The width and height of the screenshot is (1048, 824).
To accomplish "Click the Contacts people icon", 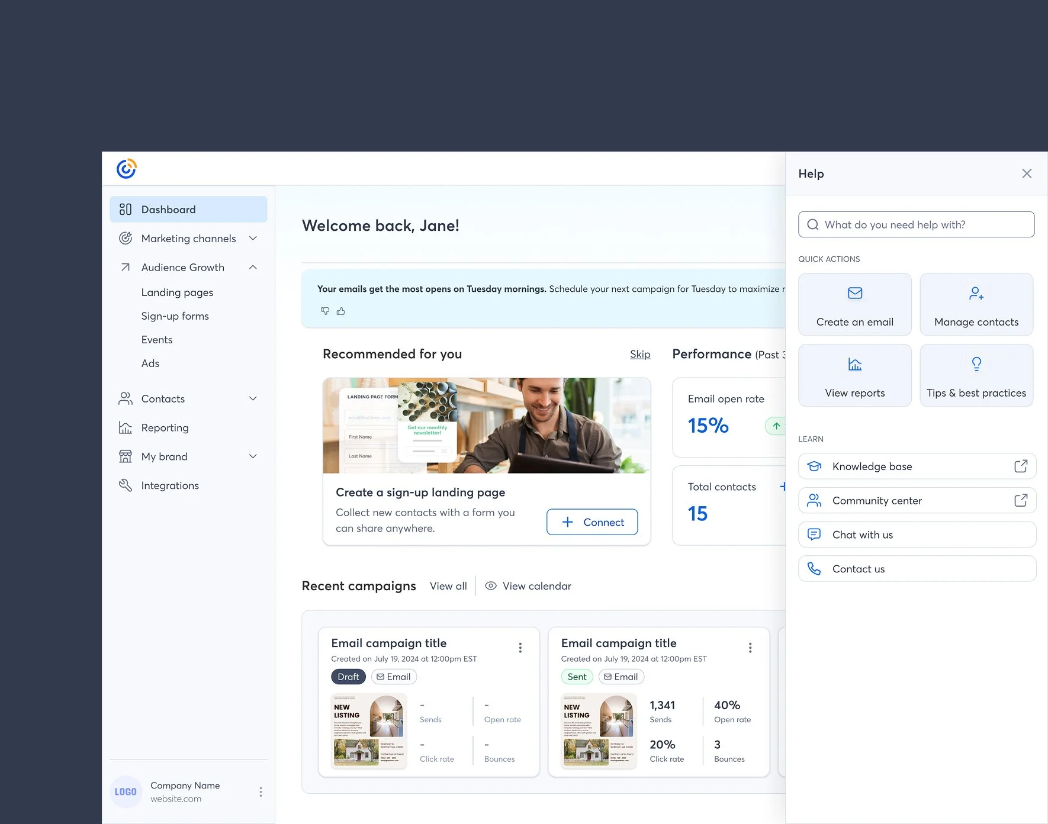I will click(126, 399).
